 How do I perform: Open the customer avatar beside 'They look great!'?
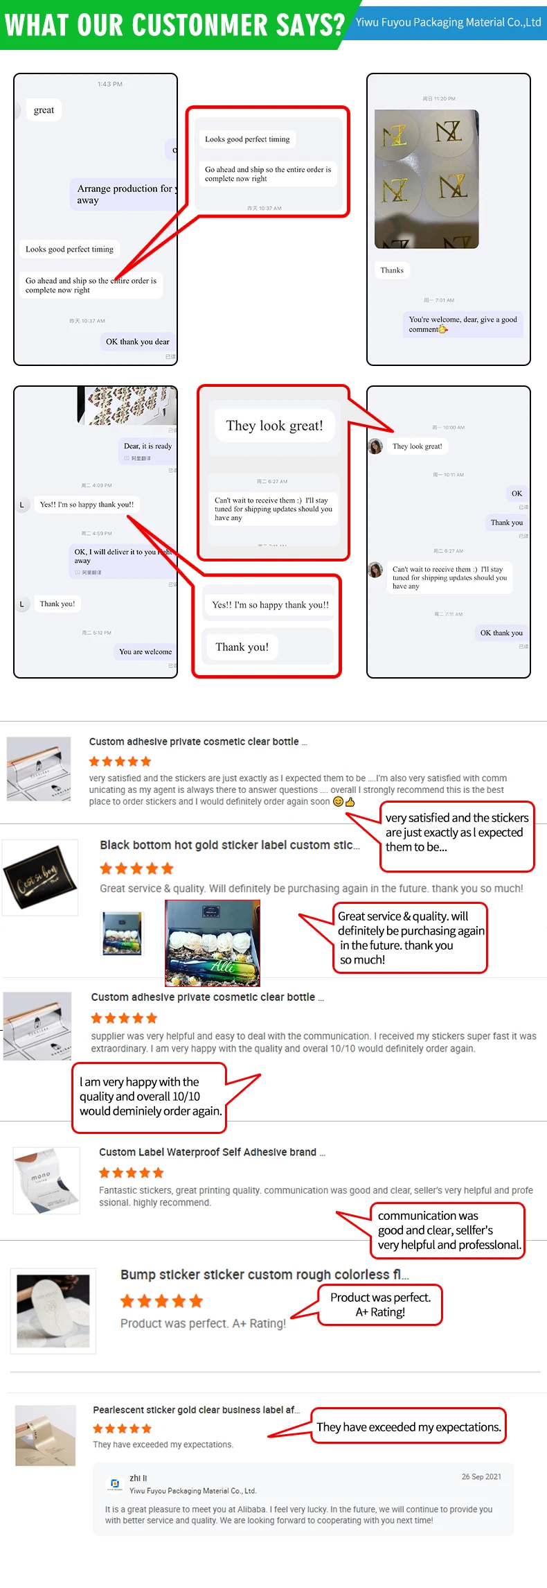tap(376, 446)
